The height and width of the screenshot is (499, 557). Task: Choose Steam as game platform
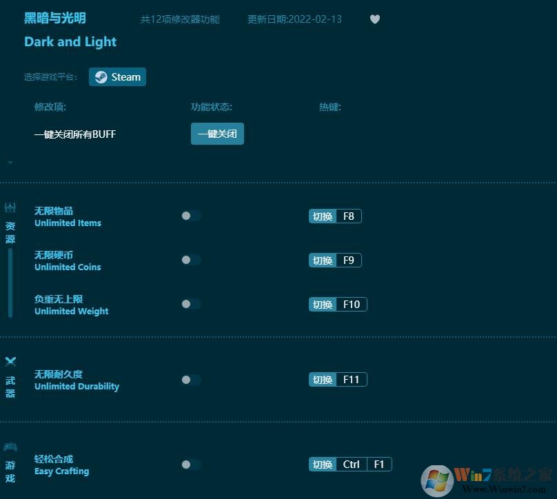[x=117, y=77]
